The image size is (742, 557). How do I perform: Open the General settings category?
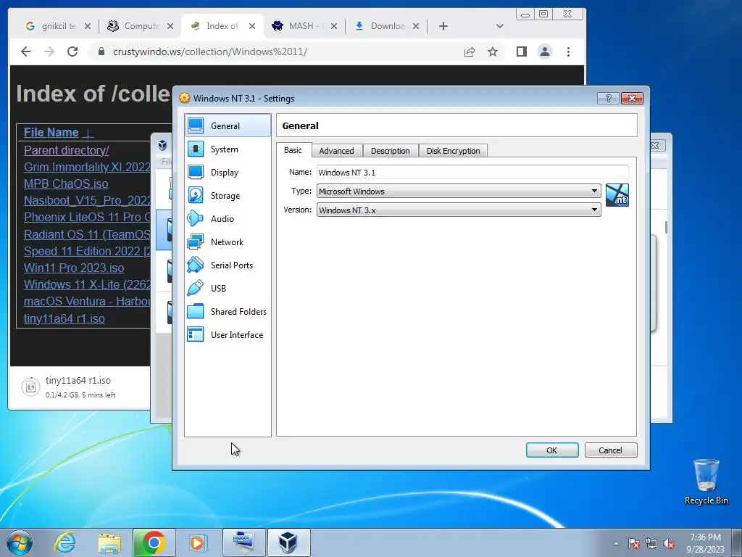[228, 125]
